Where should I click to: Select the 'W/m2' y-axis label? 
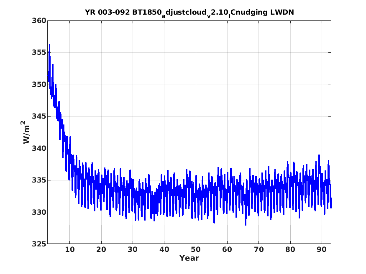coord(26,132)
